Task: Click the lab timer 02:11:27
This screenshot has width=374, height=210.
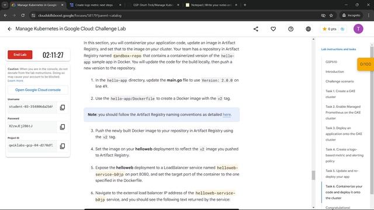Action: pos(53,55)
